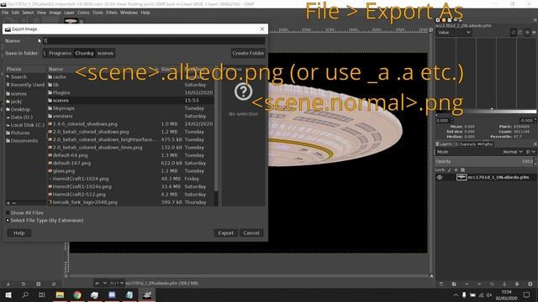Image resolution: width=538 pixels, height=302 pixels.
Task: Click Help button in export dialog
Action: click(18, 233)
